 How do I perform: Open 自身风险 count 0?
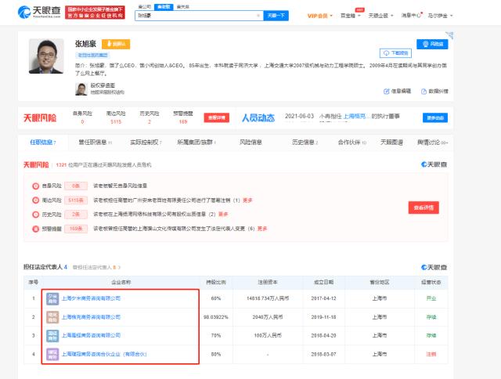tap(82, 121)
